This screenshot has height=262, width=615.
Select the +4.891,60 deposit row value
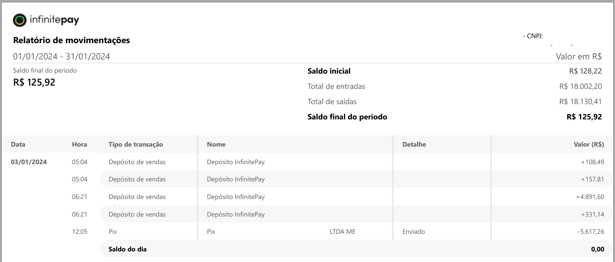590,197
